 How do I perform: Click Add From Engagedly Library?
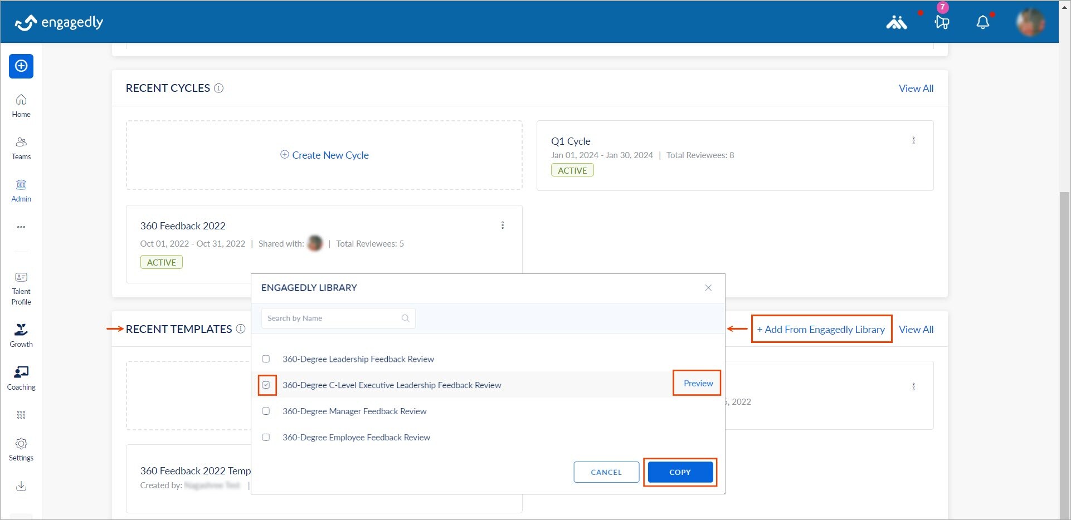click(x=821, y=330)
